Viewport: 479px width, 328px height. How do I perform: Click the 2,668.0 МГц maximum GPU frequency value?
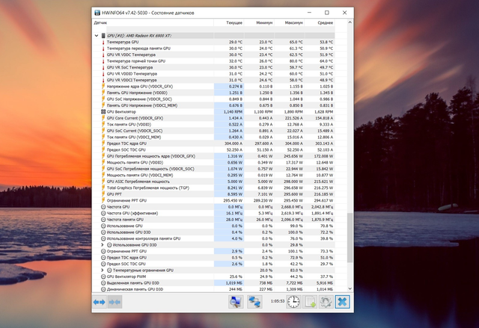[293, 207]
